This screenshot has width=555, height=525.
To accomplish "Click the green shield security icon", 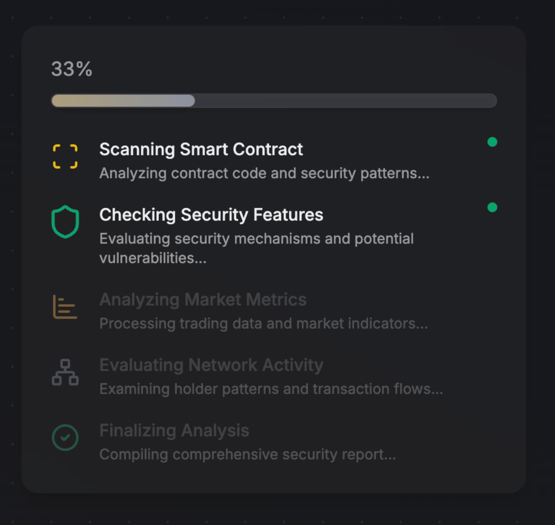I will click(65, 222).
